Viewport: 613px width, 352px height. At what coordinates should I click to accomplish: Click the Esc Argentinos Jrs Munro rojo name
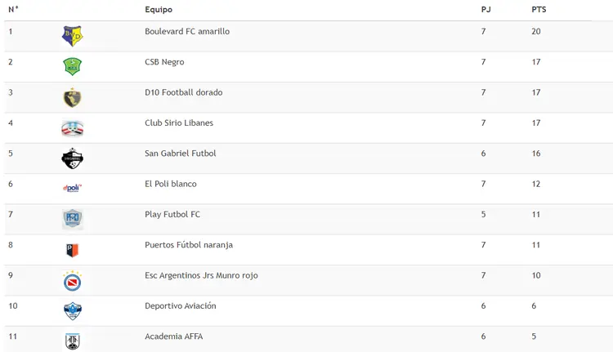click(x=201, y=275)
